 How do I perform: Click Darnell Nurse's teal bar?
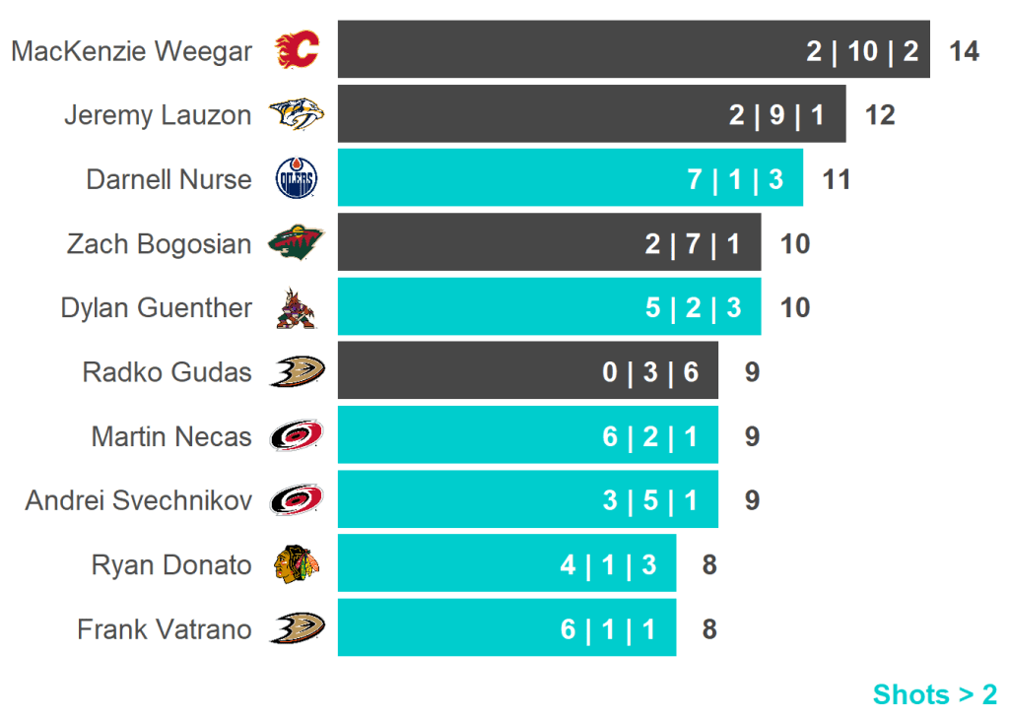coord(512,178)
